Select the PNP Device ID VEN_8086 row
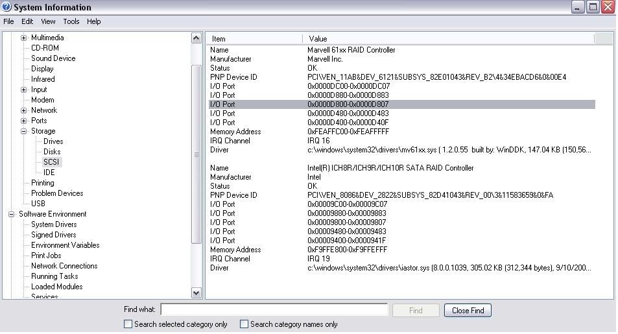Screen dimensions: 618x334 pos(401,195)
